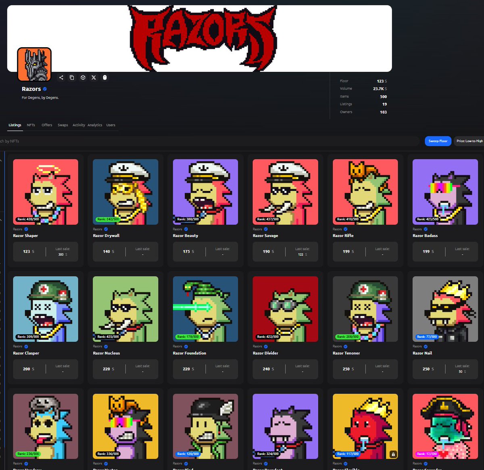Click the verified badge next to Razors title
This screenshot has height=470, width=484.
coord(45,89)
